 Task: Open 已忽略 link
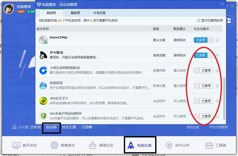pos(87,127)
